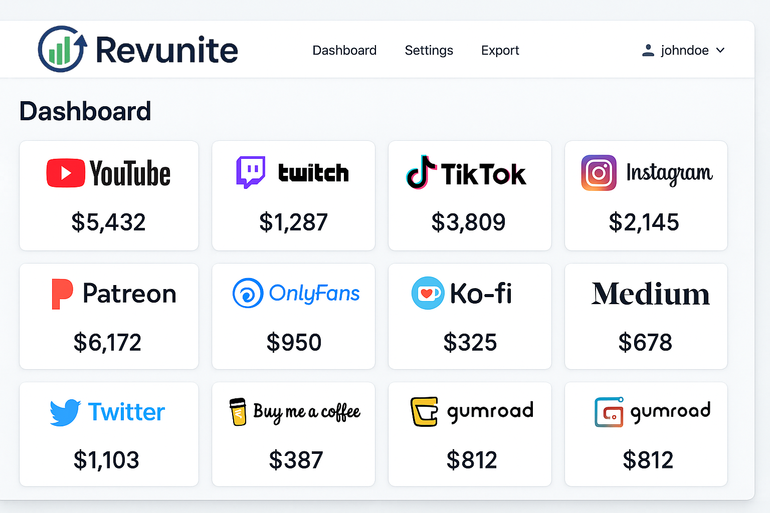Click the Revunite logo icon

coord(62,49)
